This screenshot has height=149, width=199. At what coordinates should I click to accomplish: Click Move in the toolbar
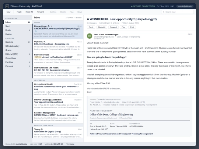[x=80, y=12]
